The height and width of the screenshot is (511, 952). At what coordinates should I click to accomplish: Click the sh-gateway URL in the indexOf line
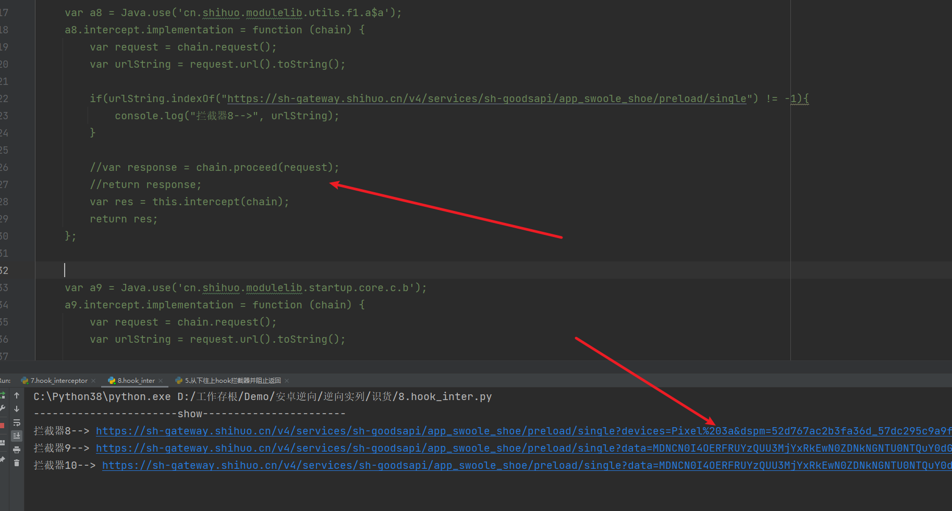click(487, 98)
